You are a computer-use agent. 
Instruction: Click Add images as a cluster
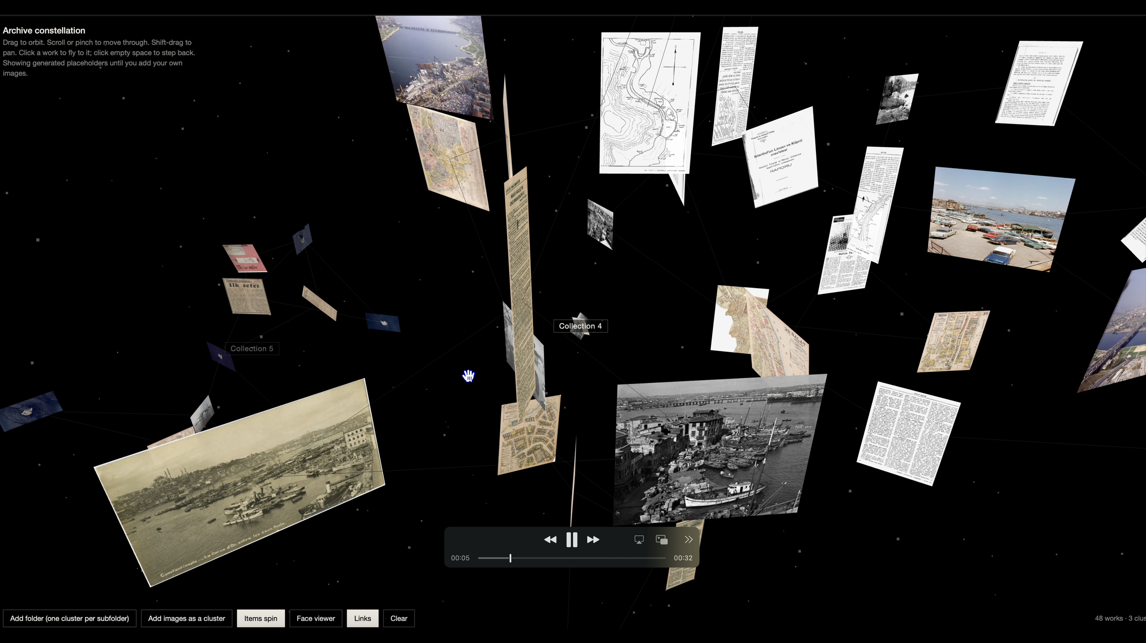pyautogui.click(x=187, y=618)
